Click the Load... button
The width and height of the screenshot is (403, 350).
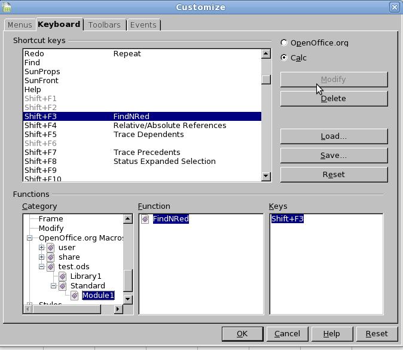tap(334, 136)
